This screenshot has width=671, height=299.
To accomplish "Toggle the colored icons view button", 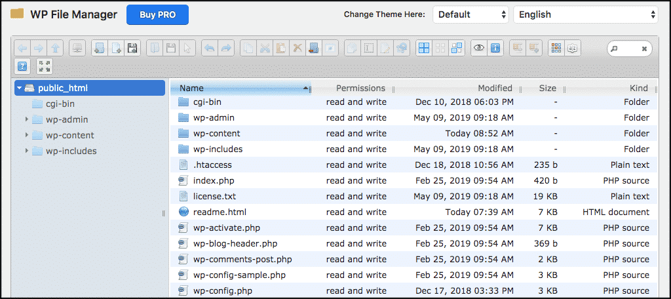I will coord(556,48).
